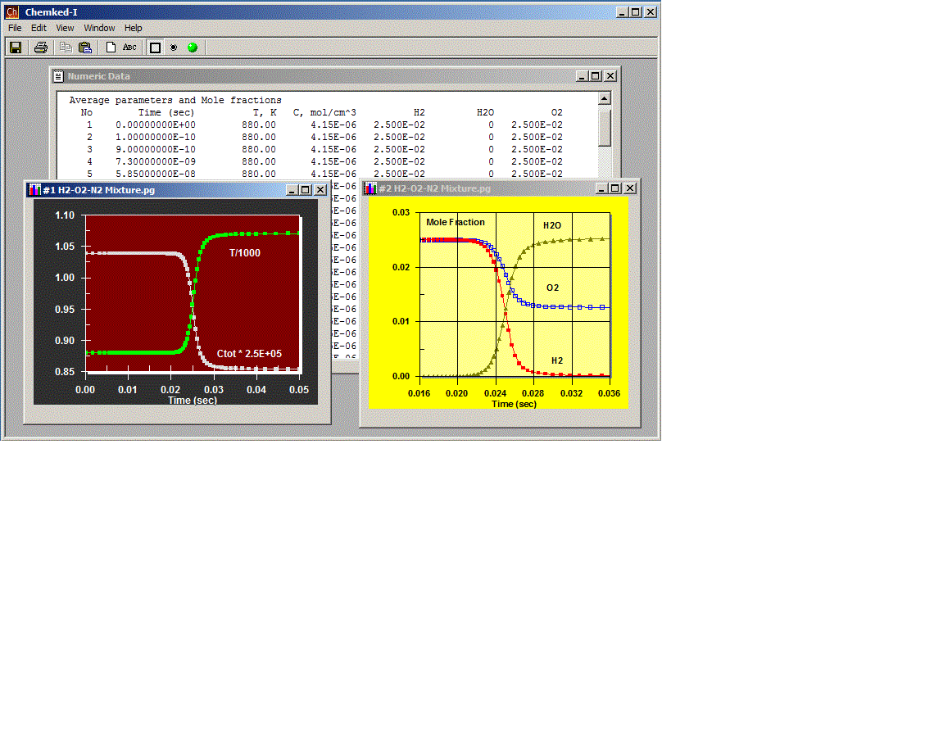
Task: Click the Save floppy disk icon
Action: tap(15, 48)
